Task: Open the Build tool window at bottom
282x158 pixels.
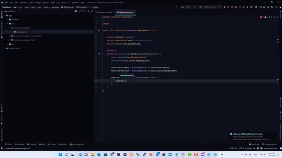Action: (42, 144)
